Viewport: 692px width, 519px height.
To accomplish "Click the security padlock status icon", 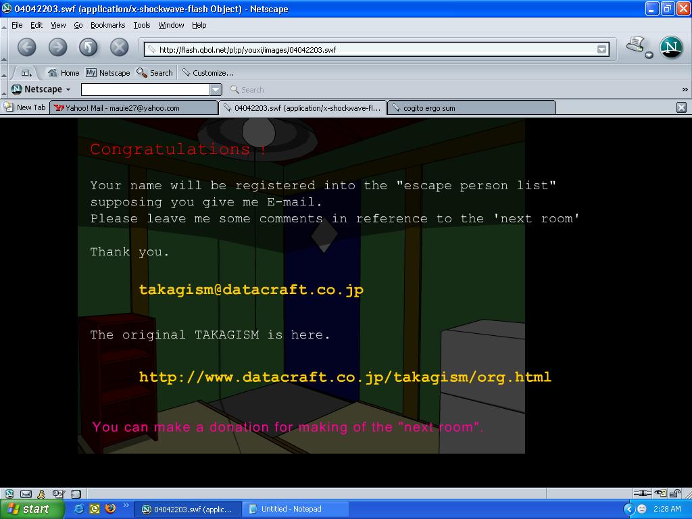I will click(x=675, y=493).
